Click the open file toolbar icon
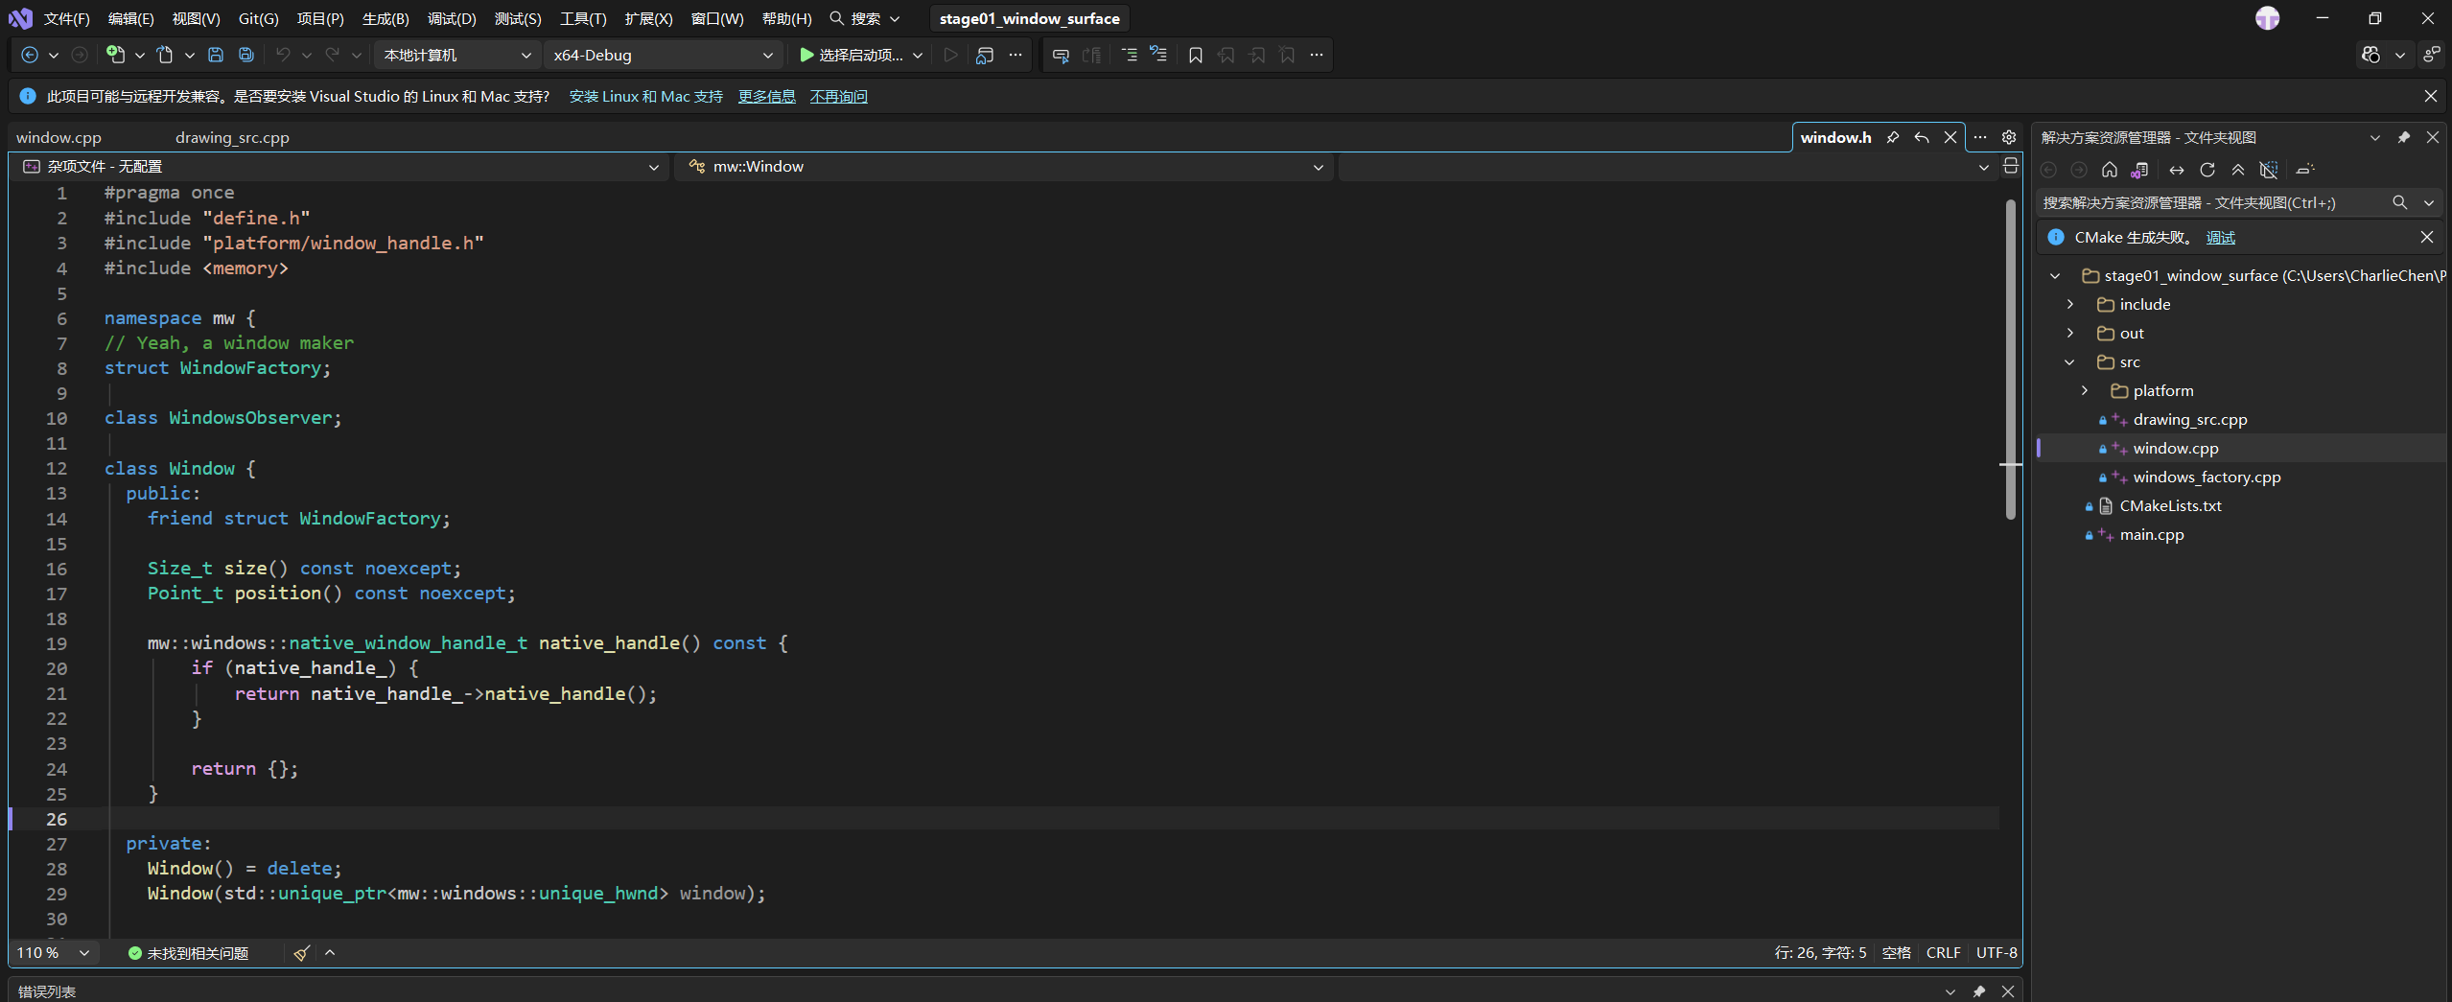The height and width of the screenshot is (1002, 2452). (x=166, y=55)
